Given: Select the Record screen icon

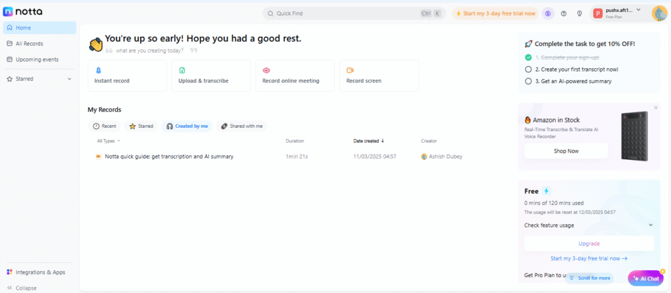Looking at the screenshot, I should pyautogui.click(x=350, y=70).
